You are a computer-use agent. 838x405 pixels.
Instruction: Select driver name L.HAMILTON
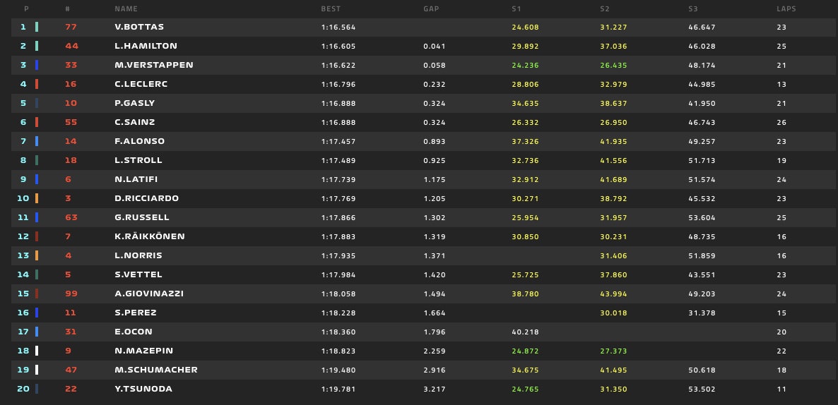(146, 46)
